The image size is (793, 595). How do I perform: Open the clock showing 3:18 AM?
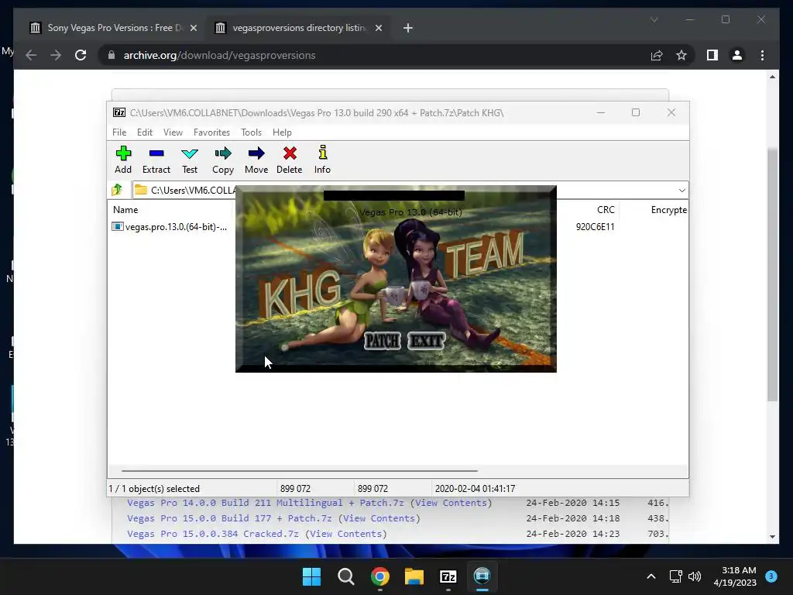735,576
